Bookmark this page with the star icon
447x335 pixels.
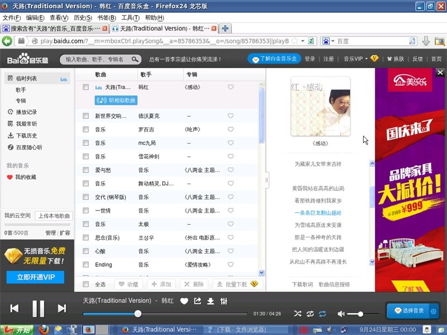point(295,41)
